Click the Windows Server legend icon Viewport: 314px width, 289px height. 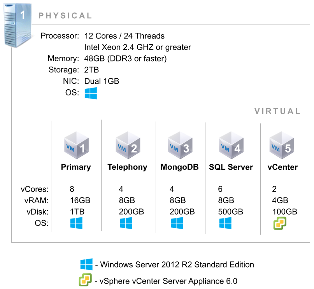tap(86, 264)
